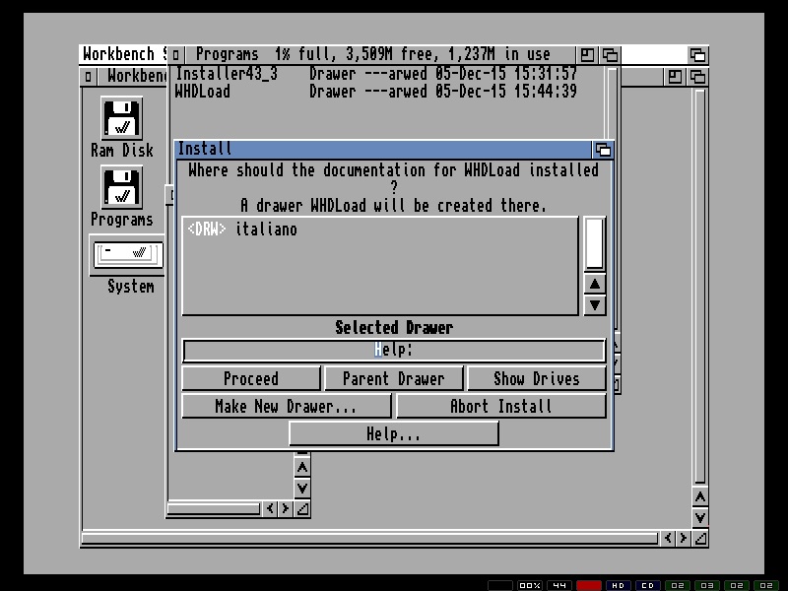Viewport: 788px width, 591px height.
Task: Close the Programs window
Action: [175, 54]
